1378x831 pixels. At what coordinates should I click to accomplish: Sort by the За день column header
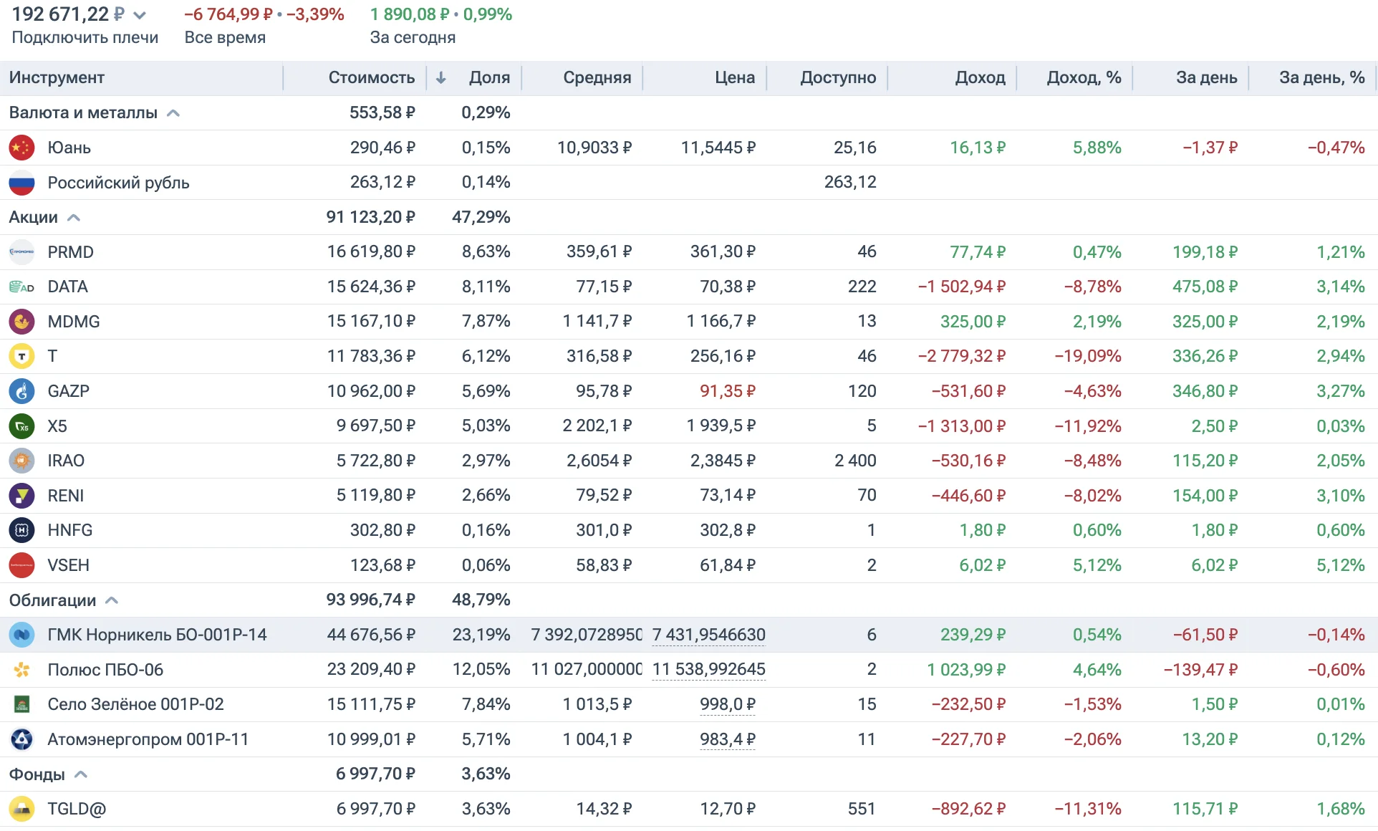(x=1207, y=77)
